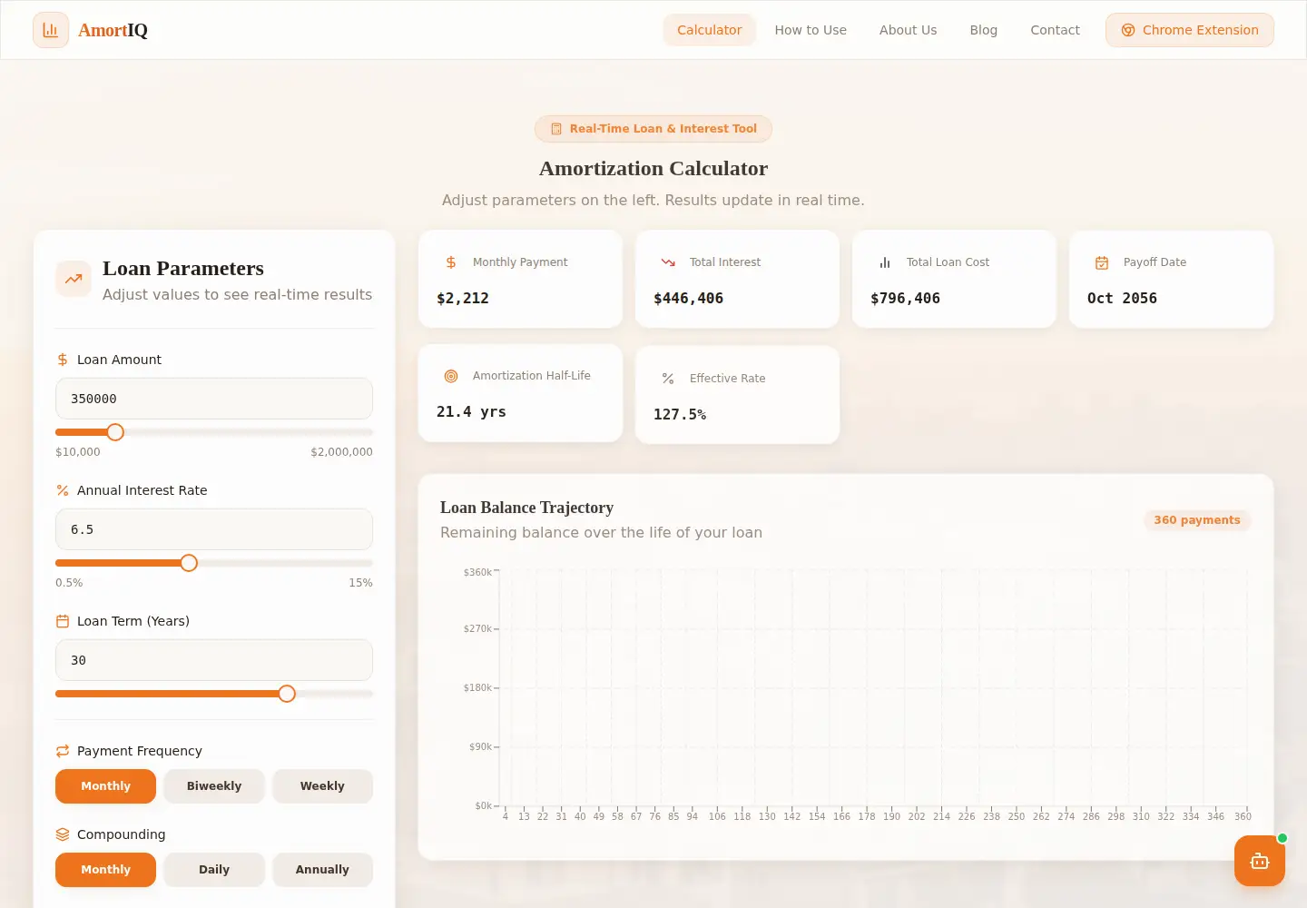Click the trend arrow icon next to Loan Parameters
Image resolution: width=1307 pixels, height=908 pixels.
[x=74, y=279]
